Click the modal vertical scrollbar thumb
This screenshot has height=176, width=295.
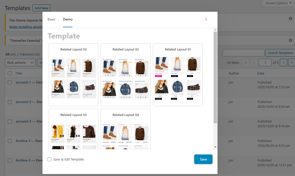(x=215, y=77)
